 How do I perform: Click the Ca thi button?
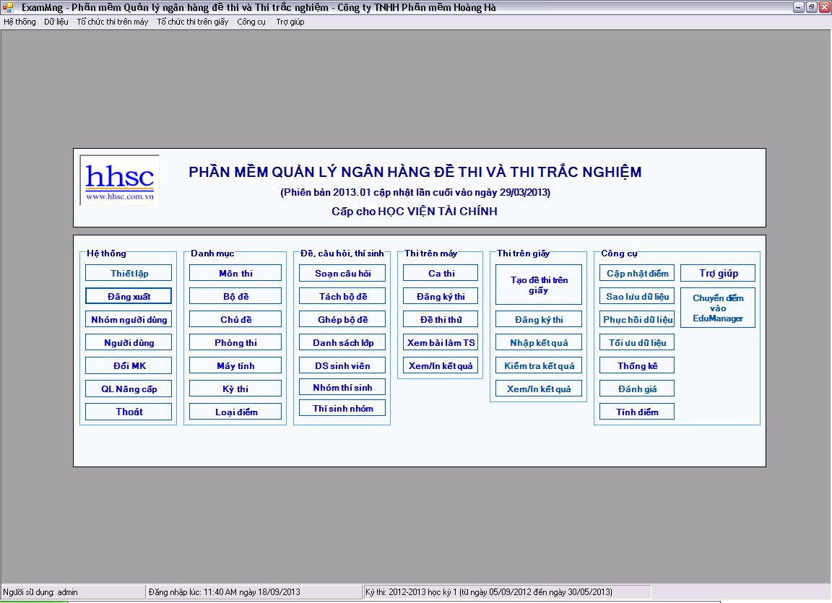[x=441, y=273]
